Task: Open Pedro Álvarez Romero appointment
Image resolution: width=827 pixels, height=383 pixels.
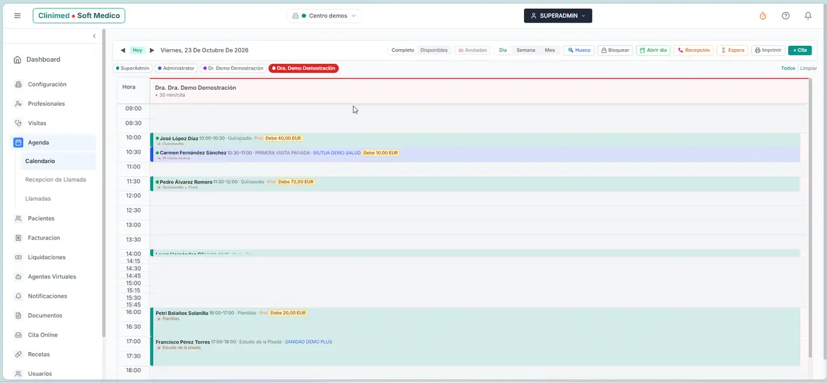Action: (x=475, y=184)
